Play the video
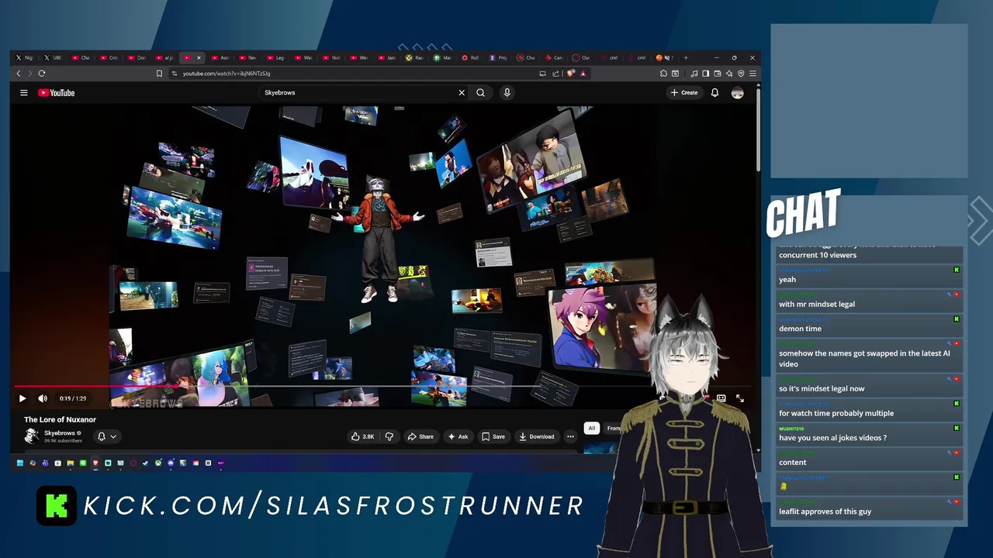Viewport: 993px width, 558px height. (22, 398)
